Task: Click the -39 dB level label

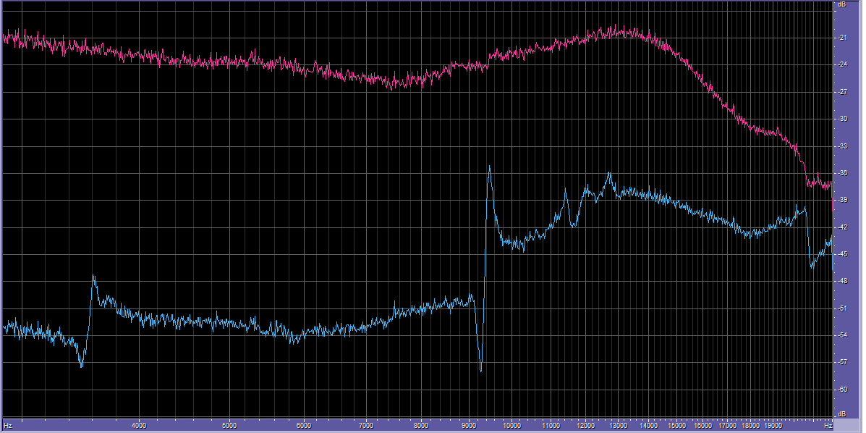Action: [843, 201]
